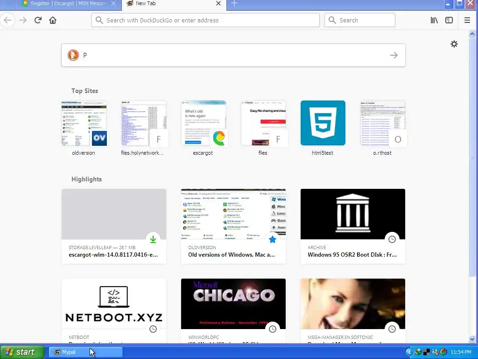Click green download icon on escargot-wlm card
478x359 pixels.
tap(153, 239)
